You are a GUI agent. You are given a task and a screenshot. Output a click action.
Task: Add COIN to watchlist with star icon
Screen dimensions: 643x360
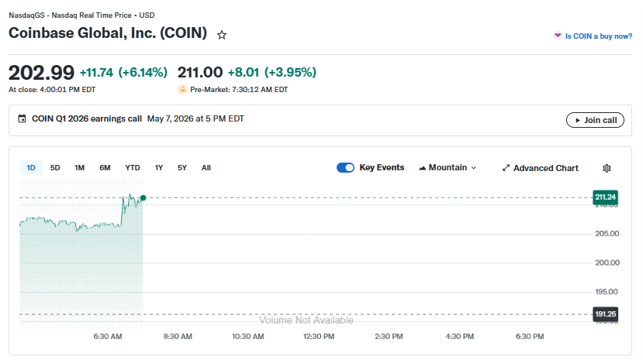point(222,35)
